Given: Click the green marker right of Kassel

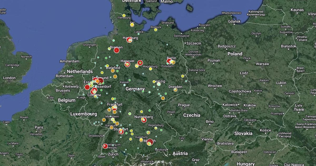Looking at the screenshot, I should coord(130,80).
